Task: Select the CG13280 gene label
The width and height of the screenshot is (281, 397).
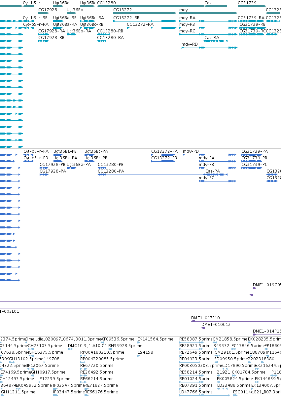Action: (106, 3)
